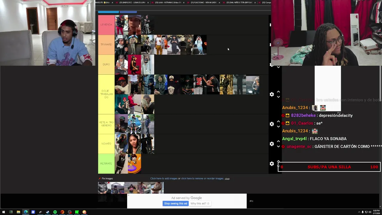Click the TRYHARD tier label
This screenshot has width=382, height=215.
tap(106, 44)
